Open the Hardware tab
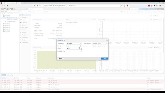 pyautogui.click(x=25, y=20)
